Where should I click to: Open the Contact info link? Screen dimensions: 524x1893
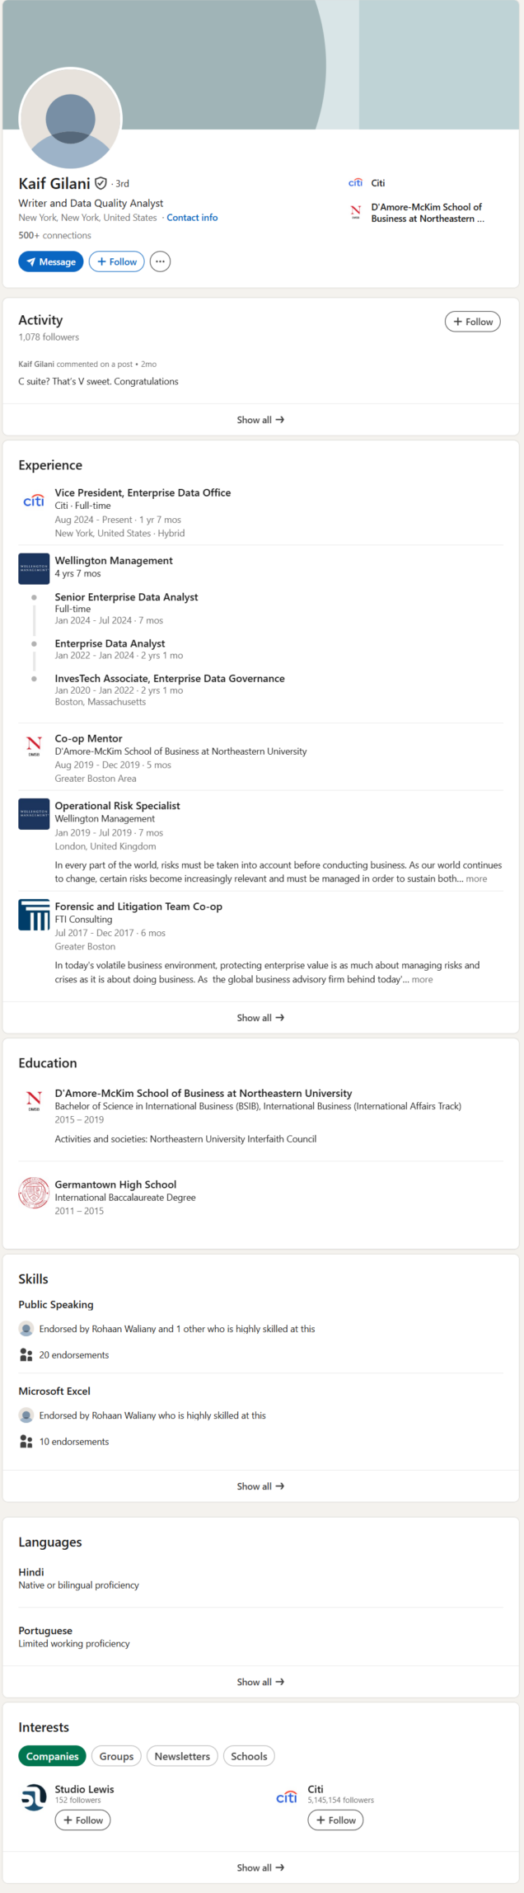coord(192,218)
